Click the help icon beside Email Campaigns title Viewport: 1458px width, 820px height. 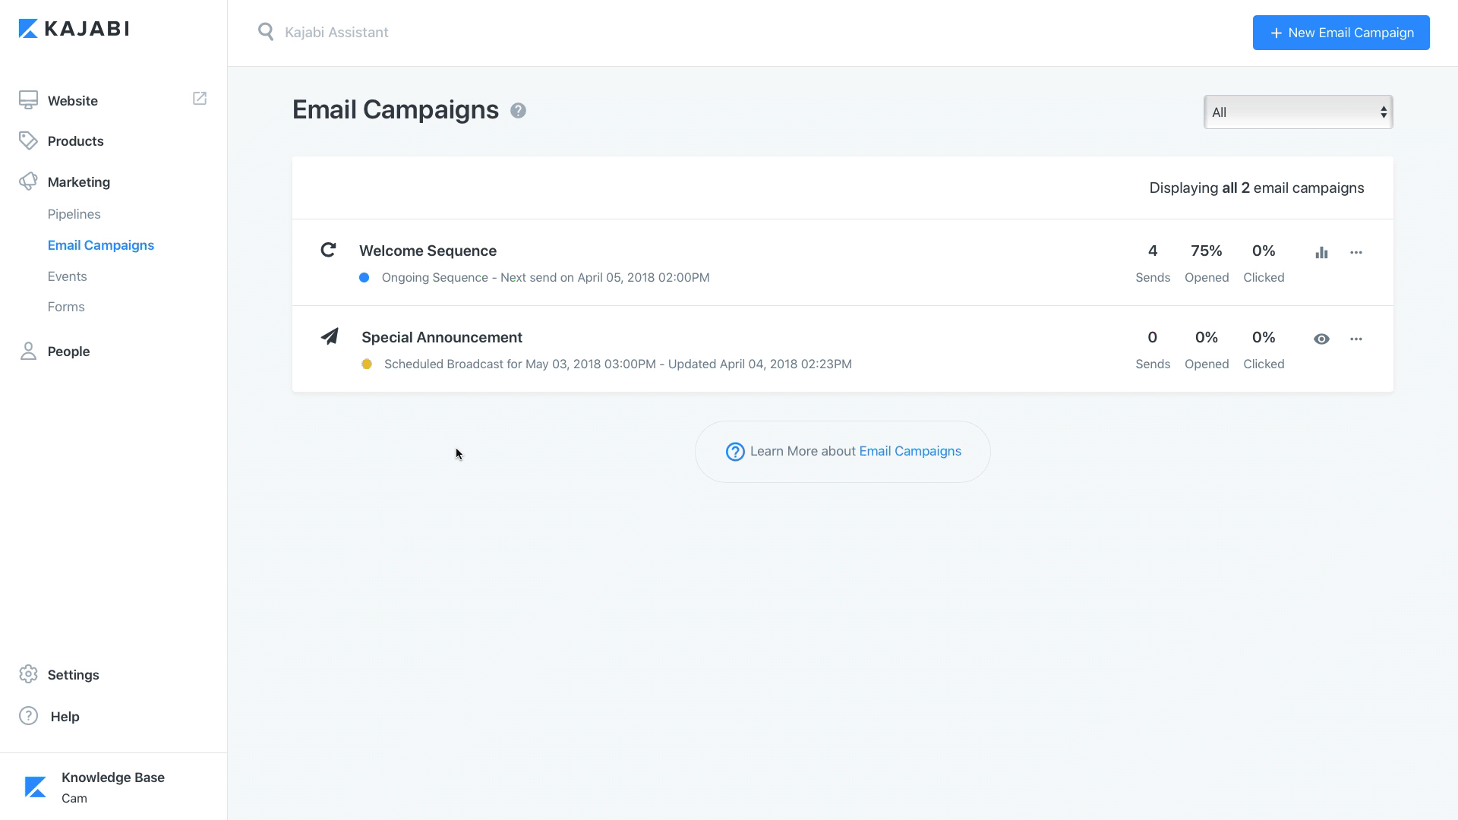[518, 111]
